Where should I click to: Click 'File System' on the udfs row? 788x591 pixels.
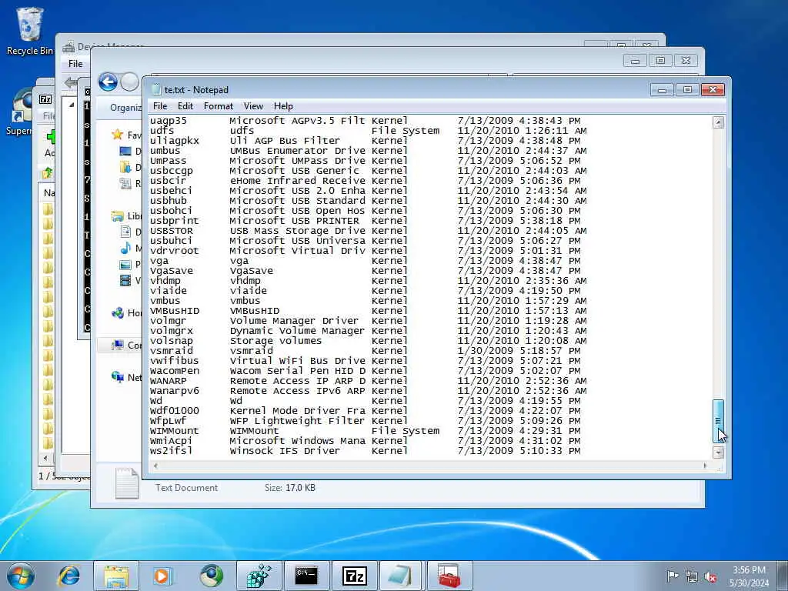tap(405, 131)
